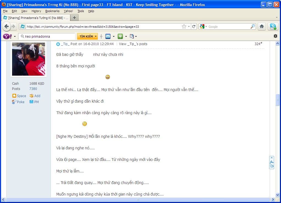Image resolution: width=281 pixels, height=203 pixels.
Task: Go back with the browser back arrow
Action: (6, 27)
